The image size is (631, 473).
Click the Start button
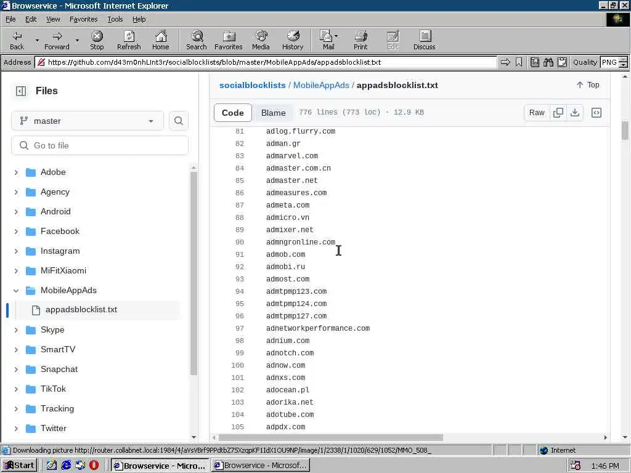click(x=19, y=466)
